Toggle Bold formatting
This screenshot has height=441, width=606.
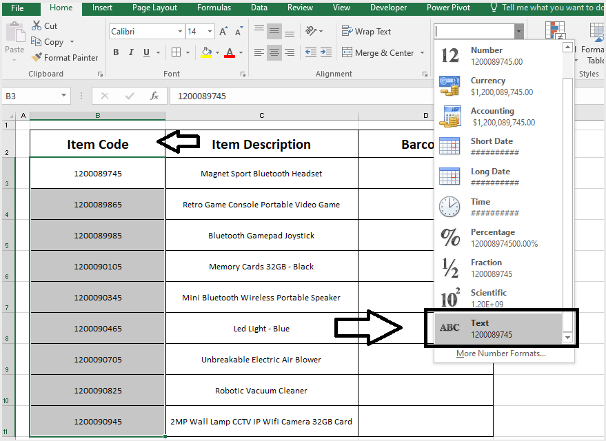[x=116, y=52]
